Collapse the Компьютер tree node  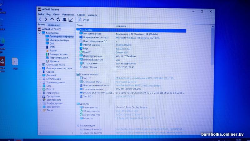(40, 33)
